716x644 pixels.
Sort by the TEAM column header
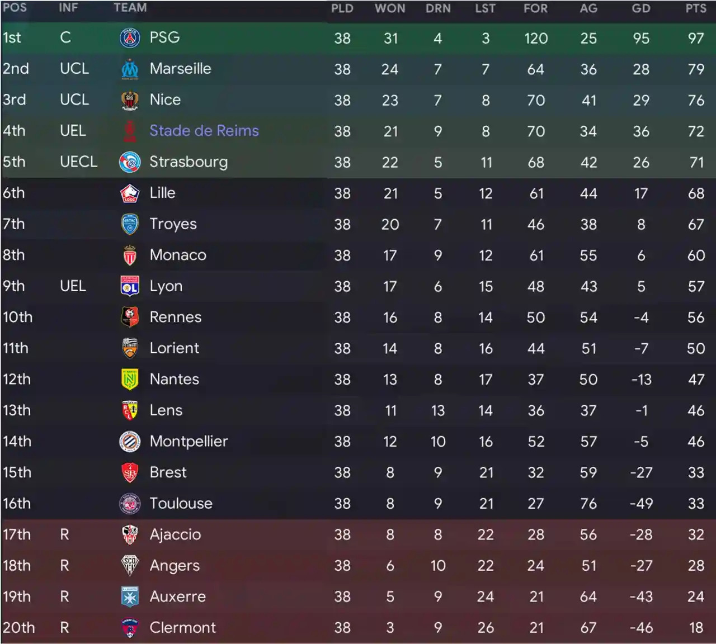[x=130, y=8]
